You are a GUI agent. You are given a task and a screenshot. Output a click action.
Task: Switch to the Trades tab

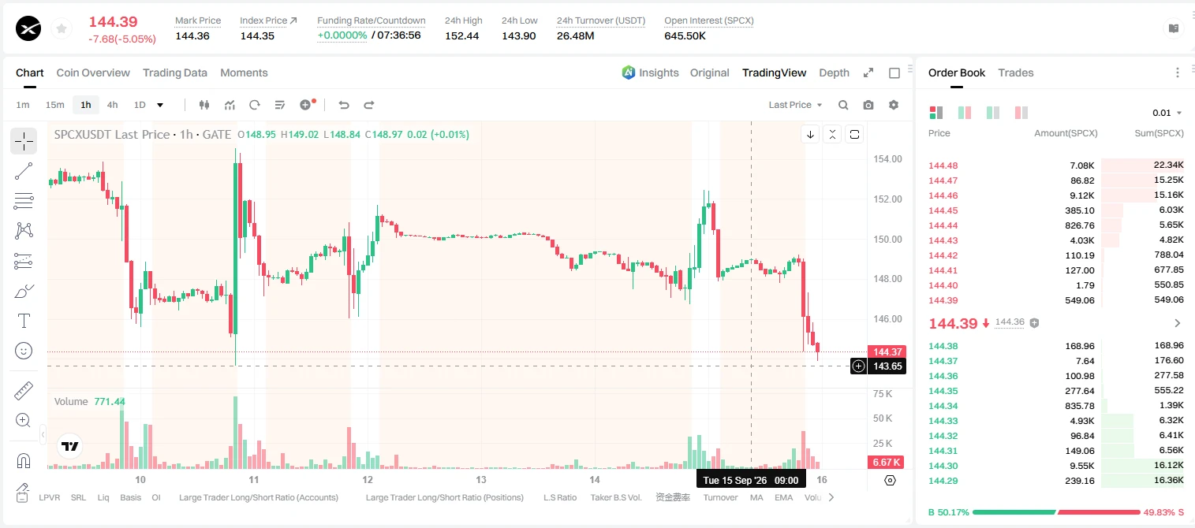(x=1016, y=73)
